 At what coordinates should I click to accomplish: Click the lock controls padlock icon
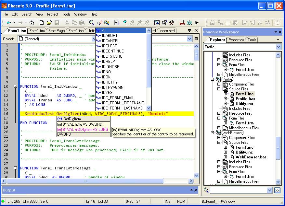point(212,23)
